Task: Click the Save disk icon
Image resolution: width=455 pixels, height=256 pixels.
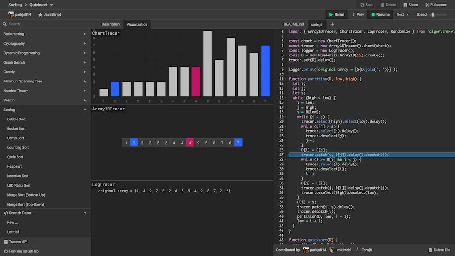Action: coord(362,5)
